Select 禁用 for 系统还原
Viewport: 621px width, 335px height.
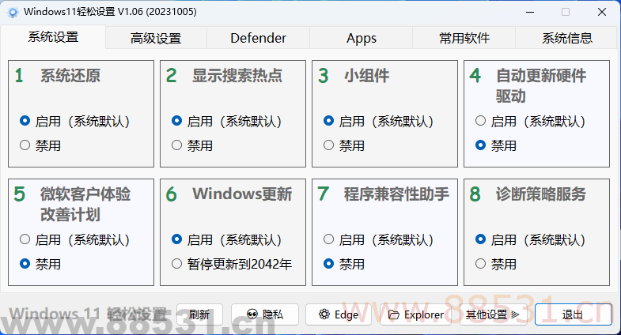pyautogui.click(x=40, y=145)
